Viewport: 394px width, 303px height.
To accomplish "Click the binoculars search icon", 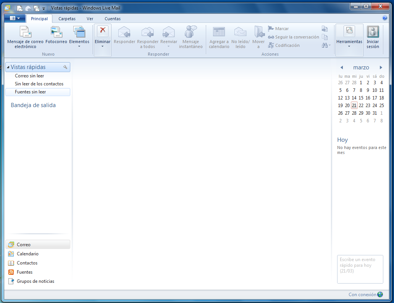I will pyautogui.click(x=325, y=45).
